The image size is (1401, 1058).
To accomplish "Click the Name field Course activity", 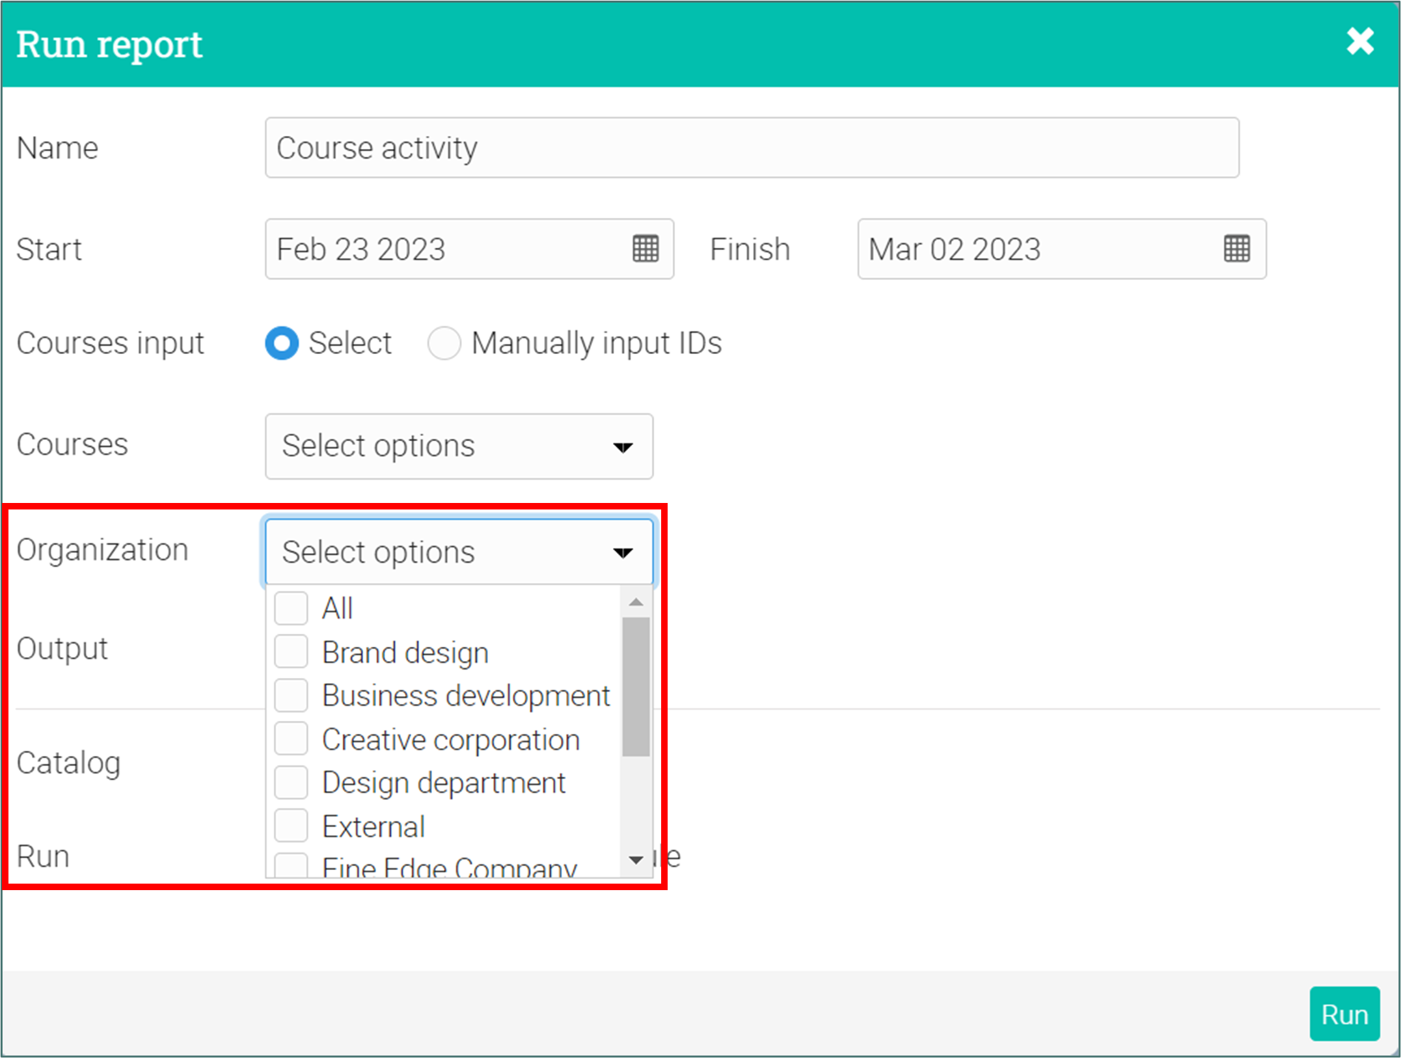I will (752, 148).
